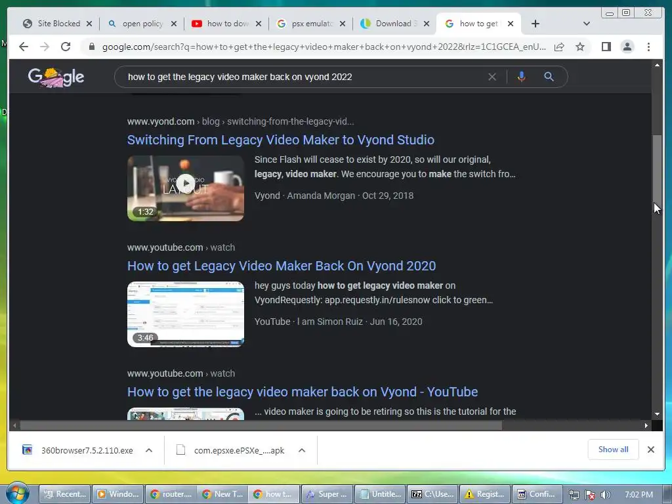
Task: Open the 3:46 YouTube video thumbnail
Action: pyautogui.click(x=186, y=314)
